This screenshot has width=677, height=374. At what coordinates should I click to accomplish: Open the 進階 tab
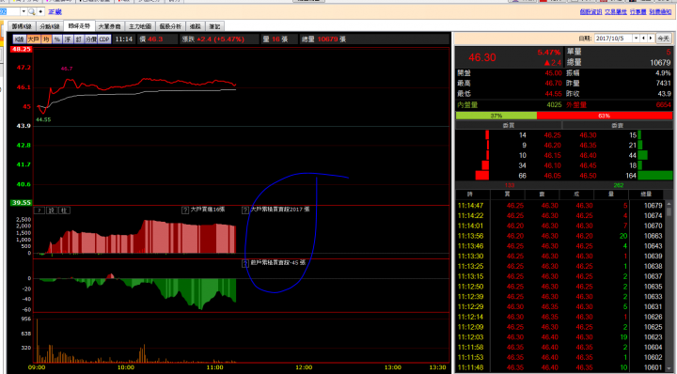click(x=196, y=26)
